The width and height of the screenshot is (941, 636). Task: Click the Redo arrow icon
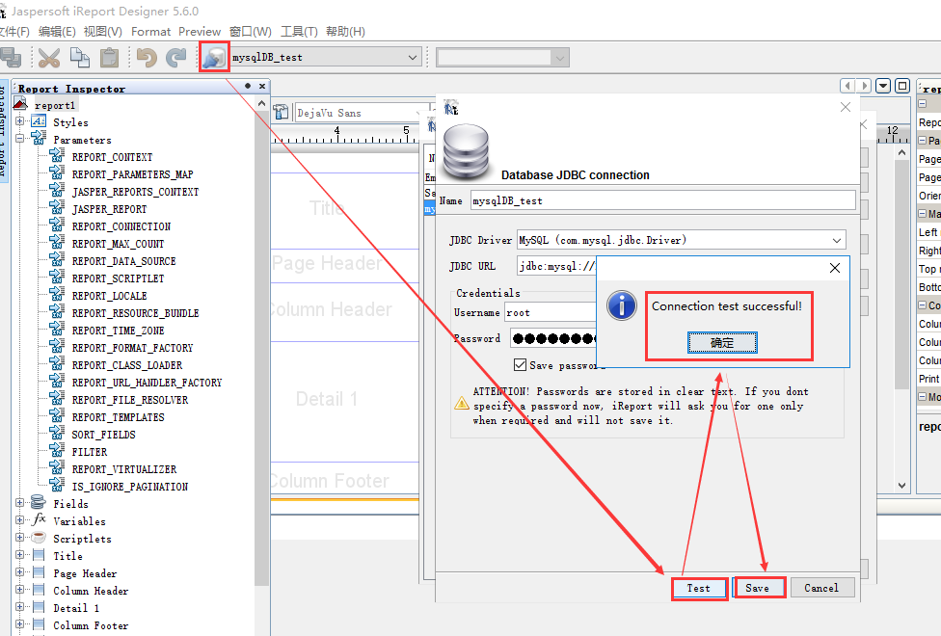(x=175, y=58)
